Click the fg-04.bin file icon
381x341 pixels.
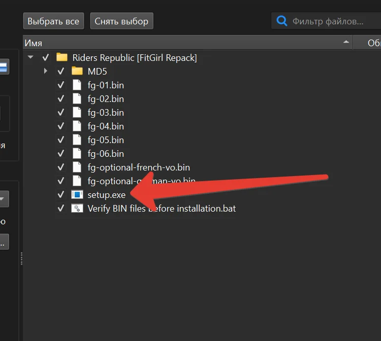[77, 126]
